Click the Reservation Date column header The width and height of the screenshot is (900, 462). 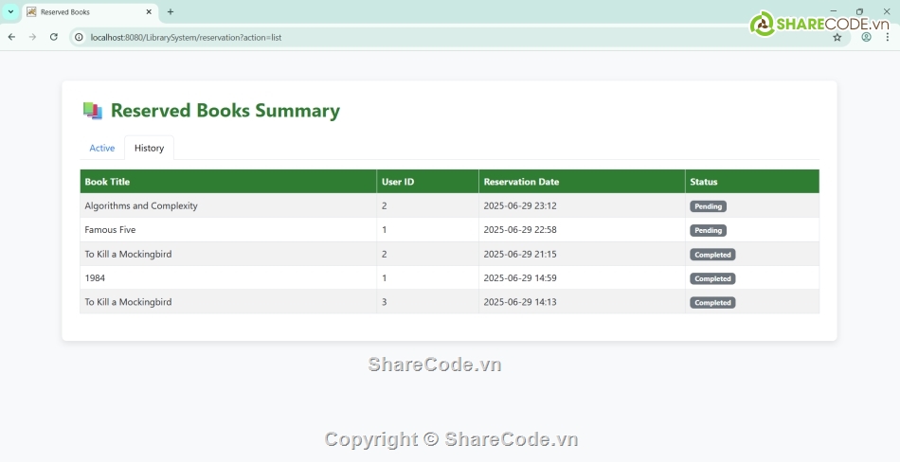[521, 182]
